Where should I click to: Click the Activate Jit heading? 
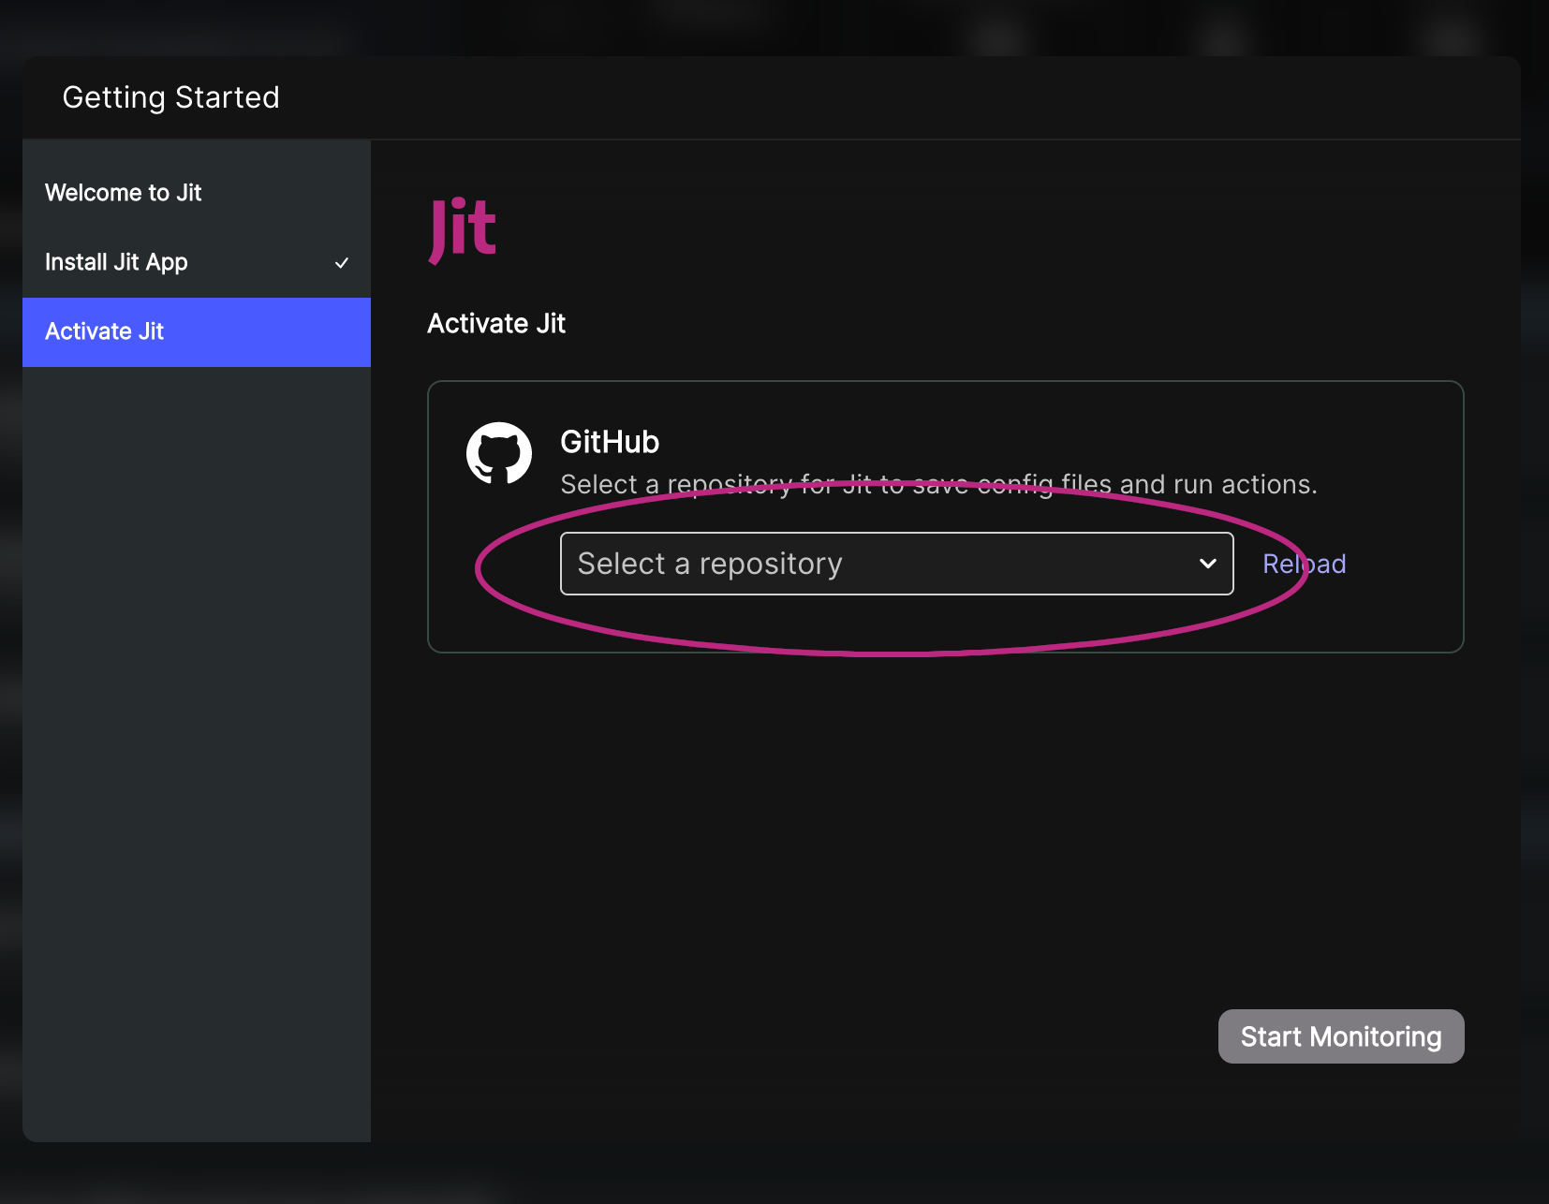[496, 324]
